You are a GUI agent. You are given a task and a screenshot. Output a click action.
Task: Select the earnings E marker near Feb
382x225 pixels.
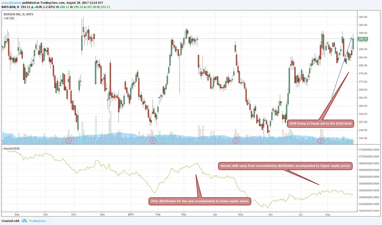(153, 141)
